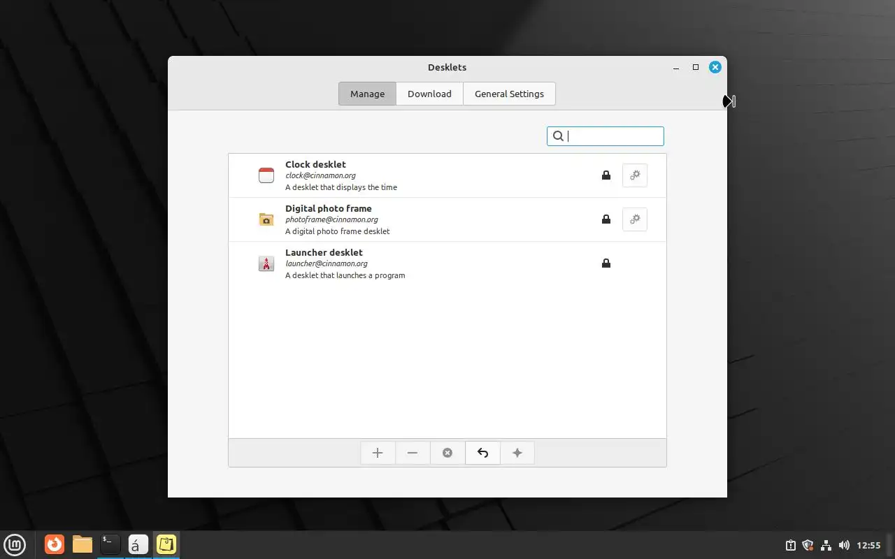Click "A desklet that displays the time" description
Viewport: 895px width, 559px height.
click(341, 187)
